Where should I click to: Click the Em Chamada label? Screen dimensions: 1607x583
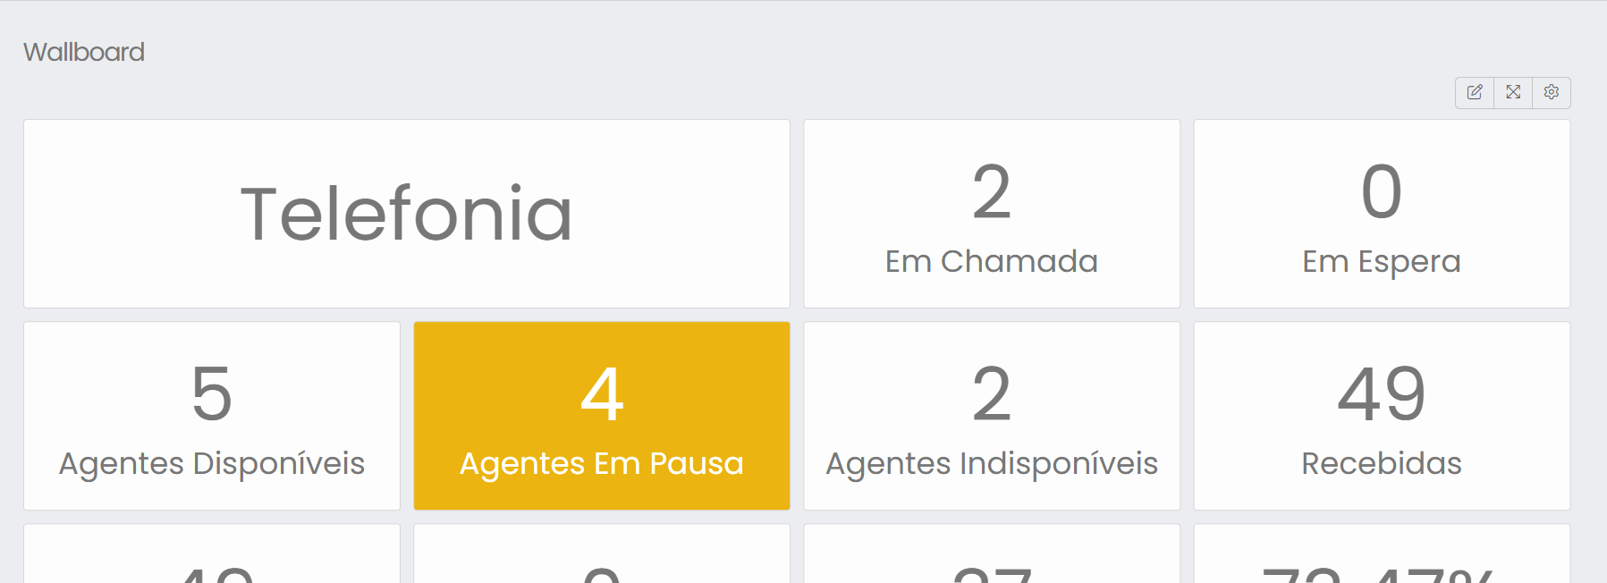(x=991, y=261)
